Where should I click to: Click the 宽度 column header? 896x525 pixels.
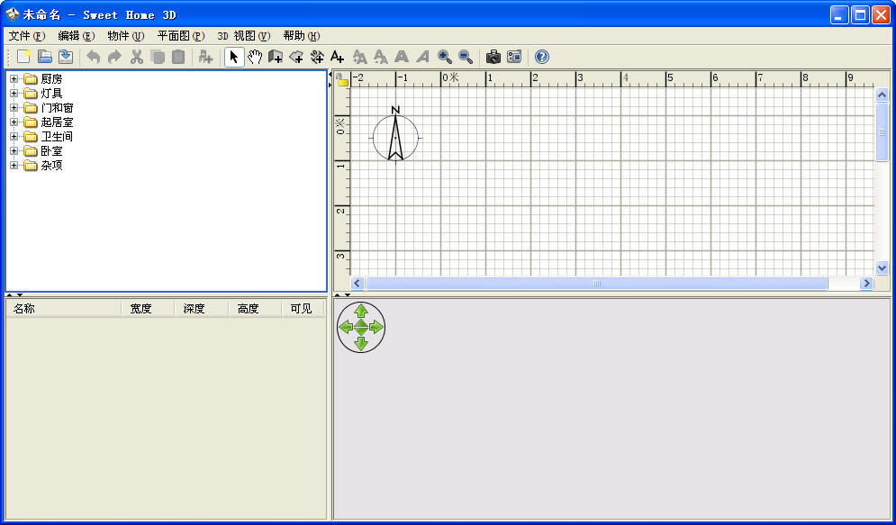148,309
